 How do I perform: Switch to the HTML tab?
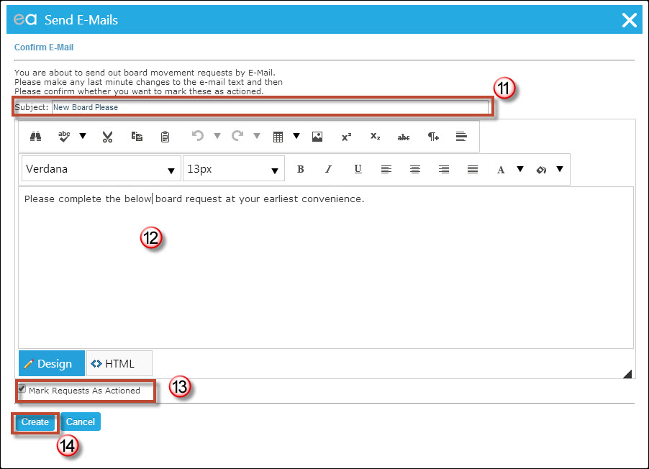click(119, 363)
